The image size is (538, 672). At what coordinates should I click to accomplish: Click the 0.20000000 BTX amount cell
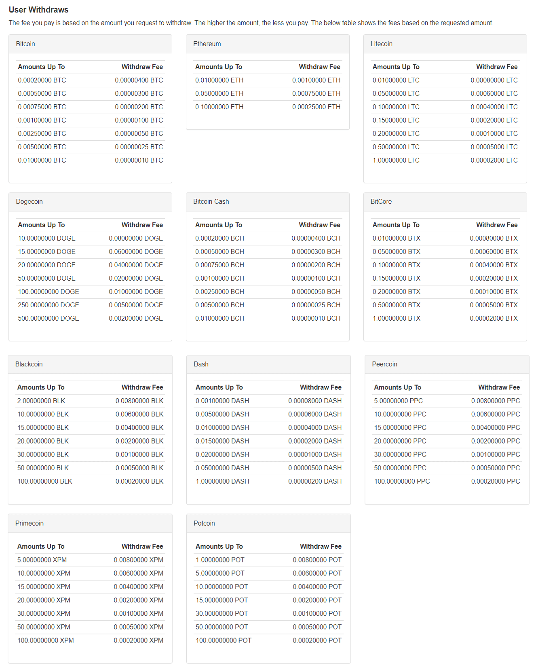397,292
